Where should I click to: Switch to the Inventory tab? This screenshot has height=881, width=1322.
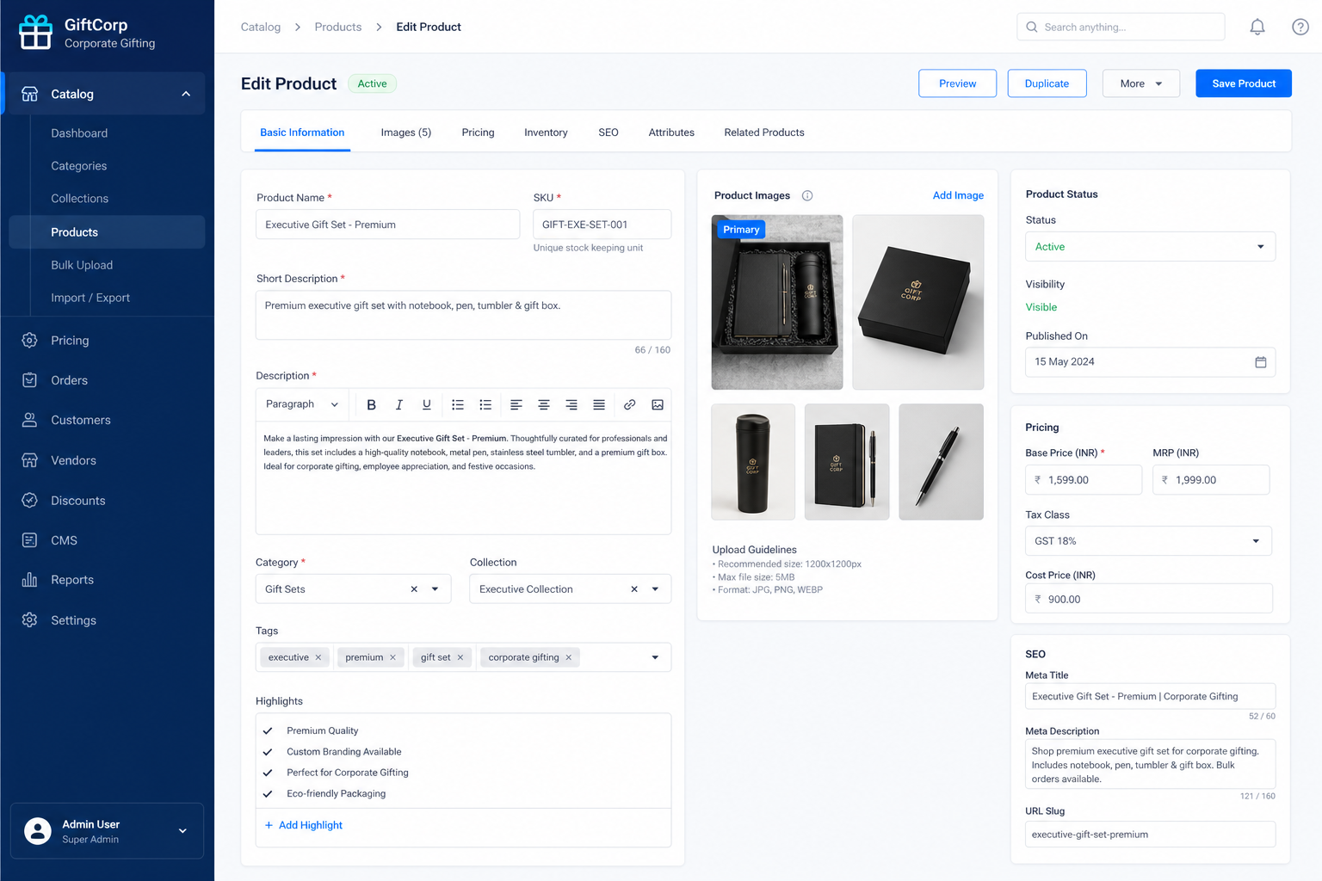(546, 132)
